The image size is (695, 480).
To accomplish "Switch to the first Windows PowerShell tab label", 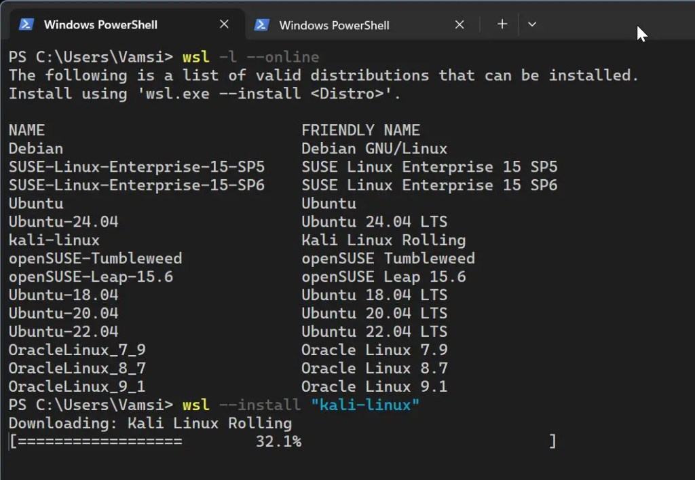I will [100, 25].
